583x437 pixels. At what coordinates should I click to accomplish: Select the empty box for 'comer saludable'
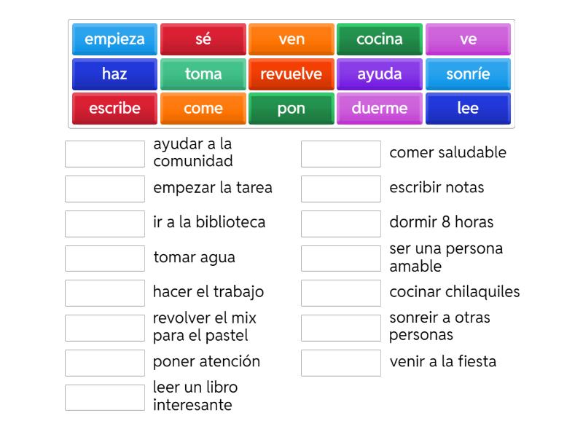click(x=341, y=154)
